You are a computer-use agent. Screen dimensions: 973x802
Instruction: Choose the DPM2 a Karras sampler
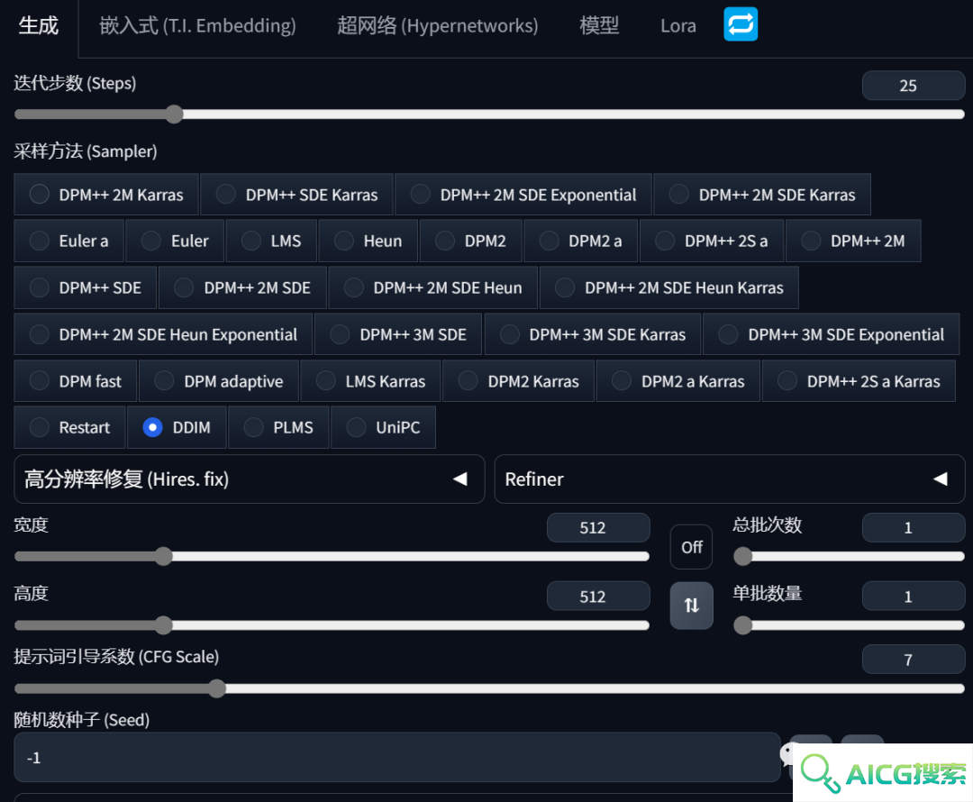click(x=677, y=380)
